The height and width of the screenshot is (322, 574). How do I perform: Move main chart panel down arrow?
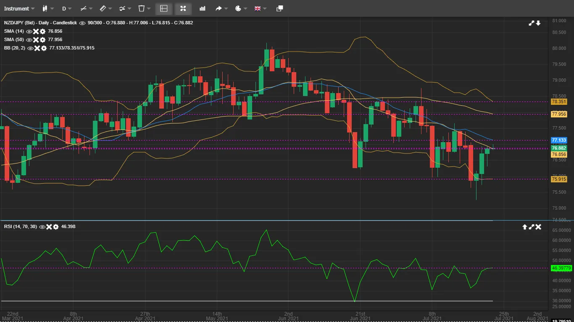[x=538, y=23]
